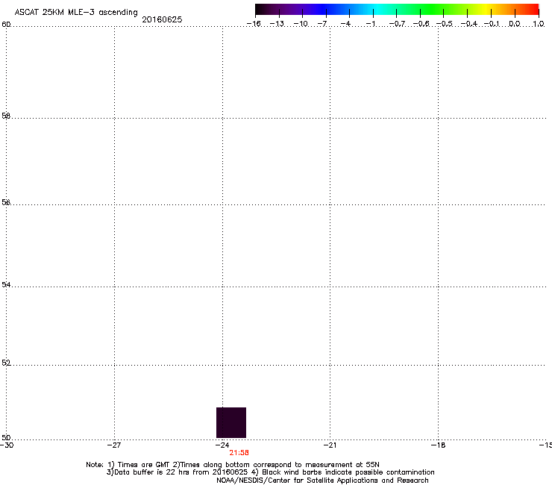
Task: Click the latitude 56 axis label
Action: click(x=6, y=202)
